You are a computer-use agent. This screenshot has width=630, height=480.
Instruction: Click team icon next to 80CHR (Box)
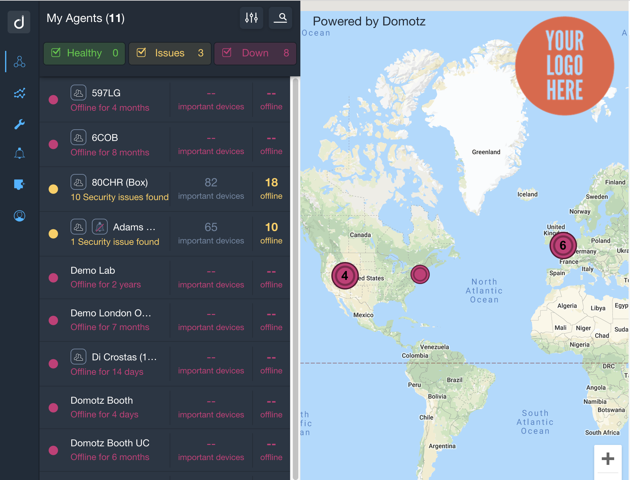(78, 182)
